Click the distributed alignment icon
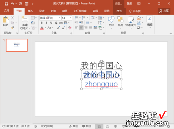Screen dimensions: 174x129 [95, 28]
